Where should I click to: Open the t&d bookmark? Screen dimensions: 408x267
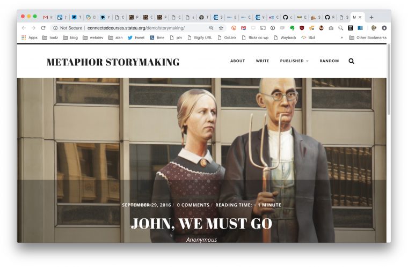tap(308, 38)
